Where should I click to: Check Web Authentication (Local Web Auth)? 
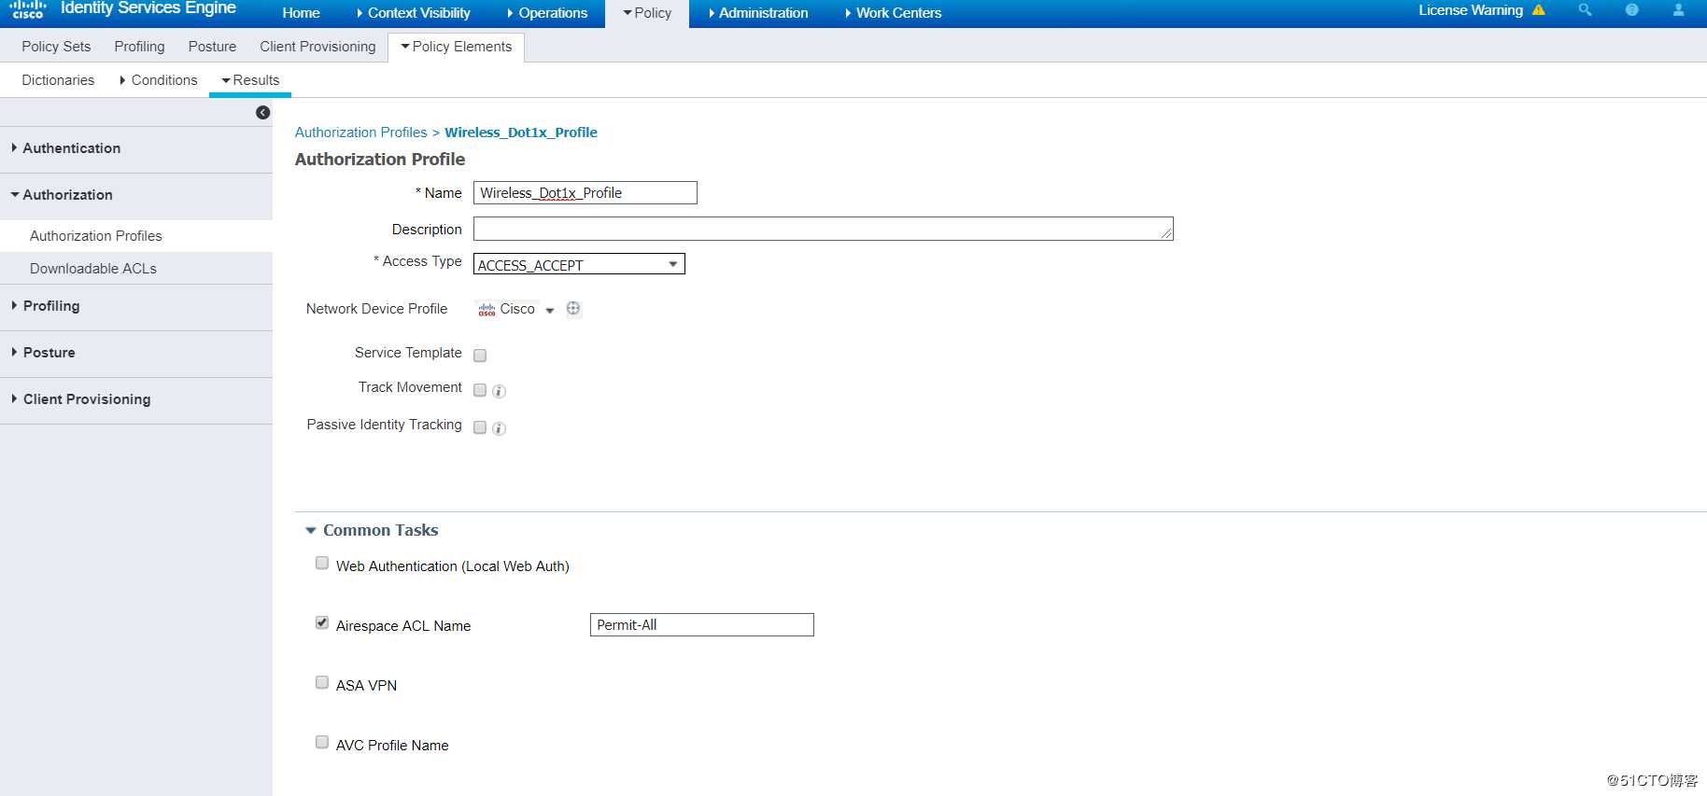click(322, 563)
